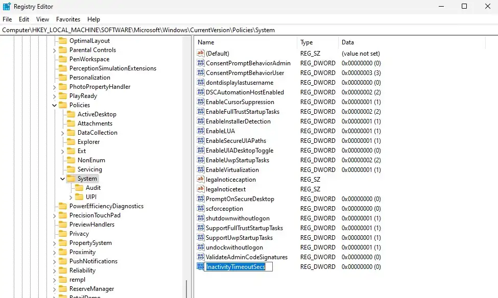Click the ConsentPromptBehaviorAdmin DWORD icon
498x298 pixels.
200,63
